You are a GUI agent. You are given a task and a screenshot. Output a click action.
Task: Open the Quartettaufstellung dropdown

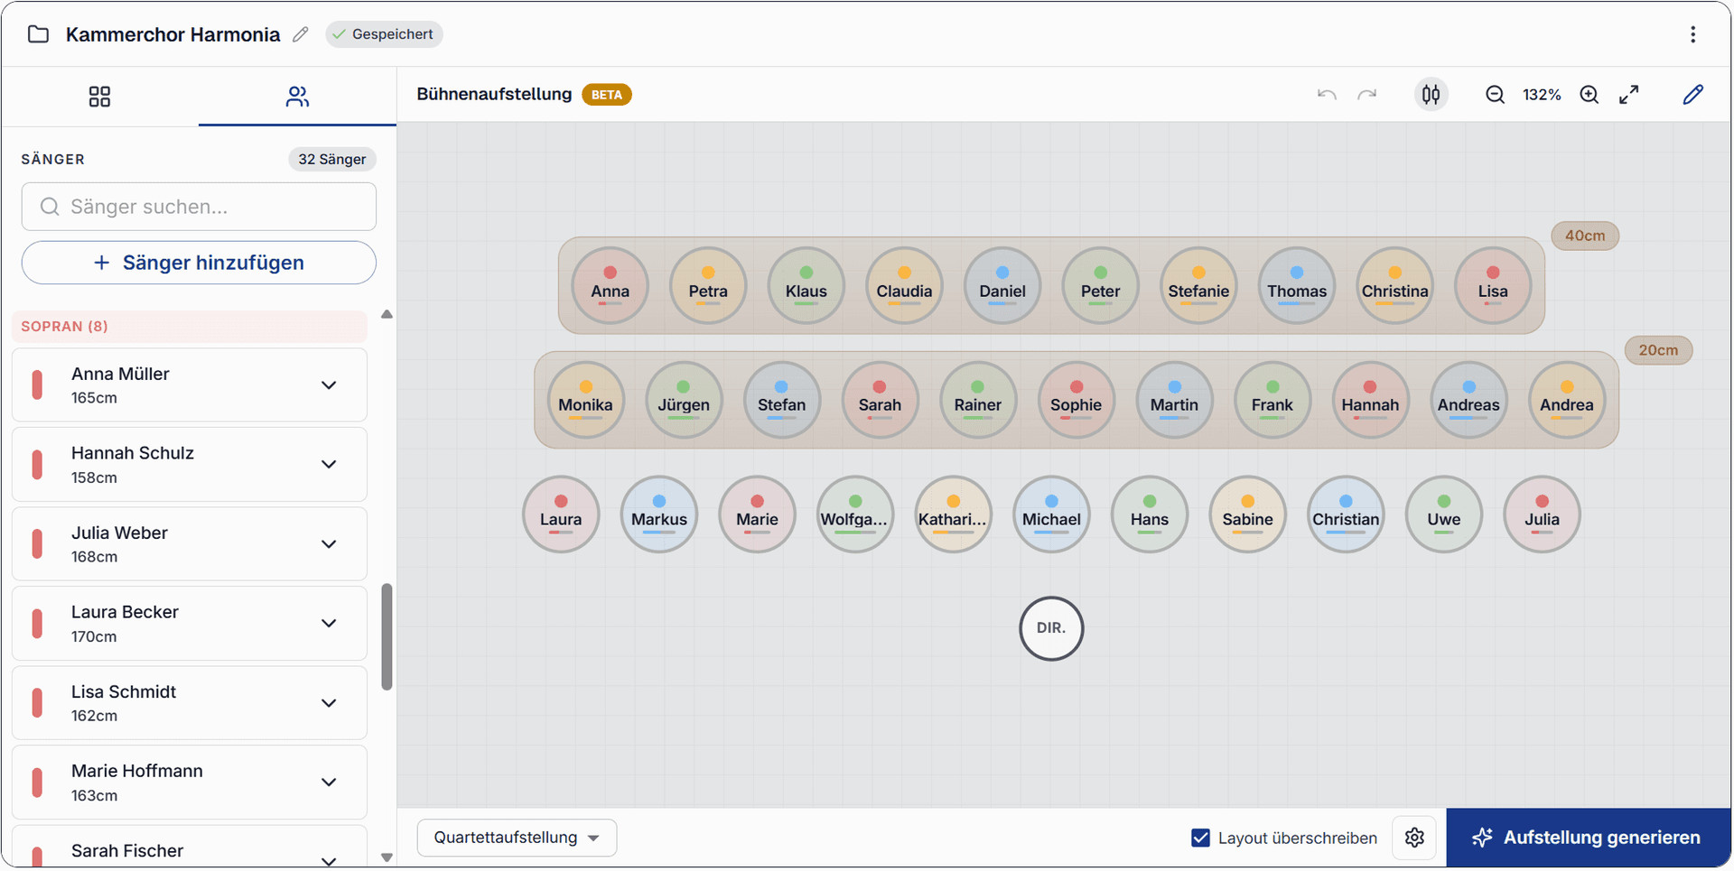[x=517, y=838]
